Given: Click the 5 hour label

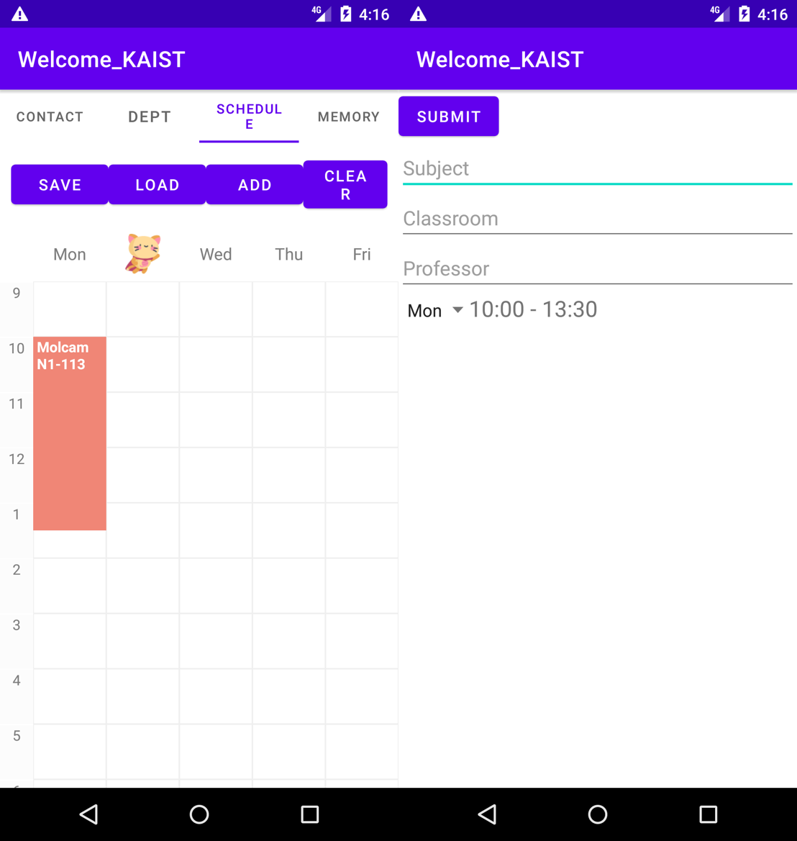Looking at the screenshot, I should [x=17, y=735].
